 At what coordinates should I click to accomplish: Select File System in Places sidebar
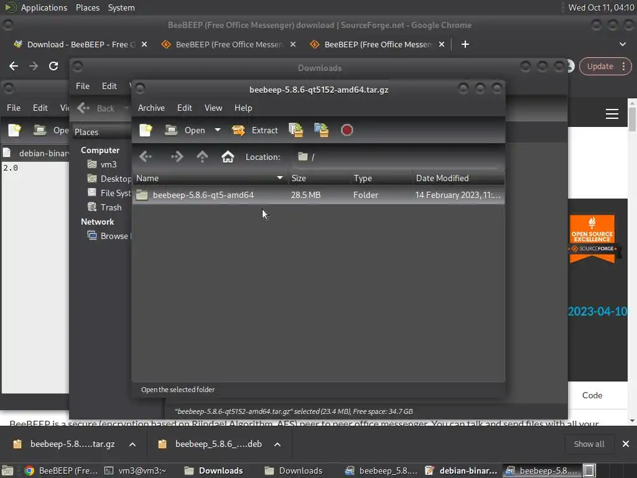109,193
